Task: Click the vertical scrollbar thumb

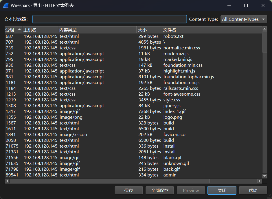Action: (x=264, y=42)
